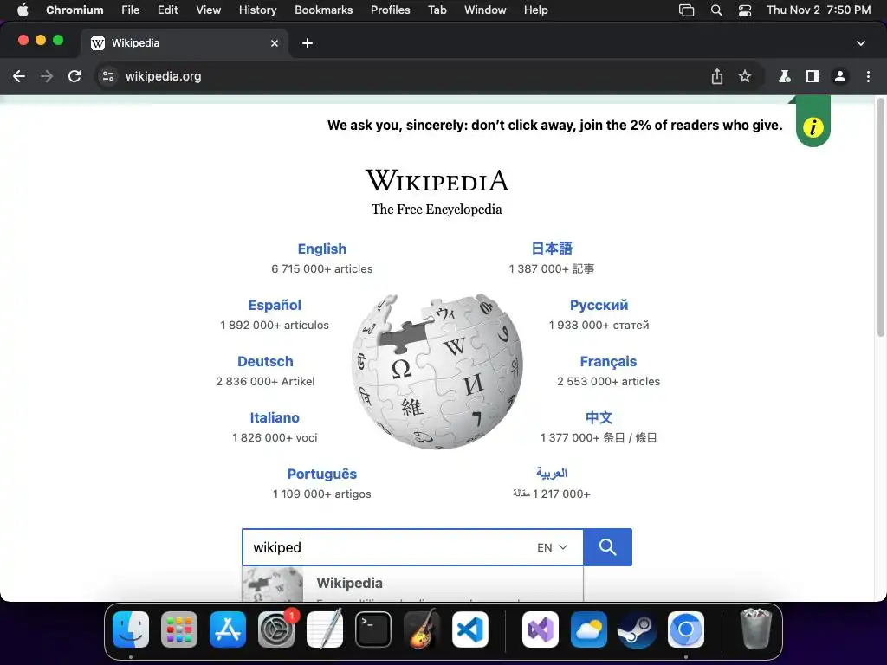Open the Edit menu
This screenshot has height=665, width=887.
(x=167, y=10)
